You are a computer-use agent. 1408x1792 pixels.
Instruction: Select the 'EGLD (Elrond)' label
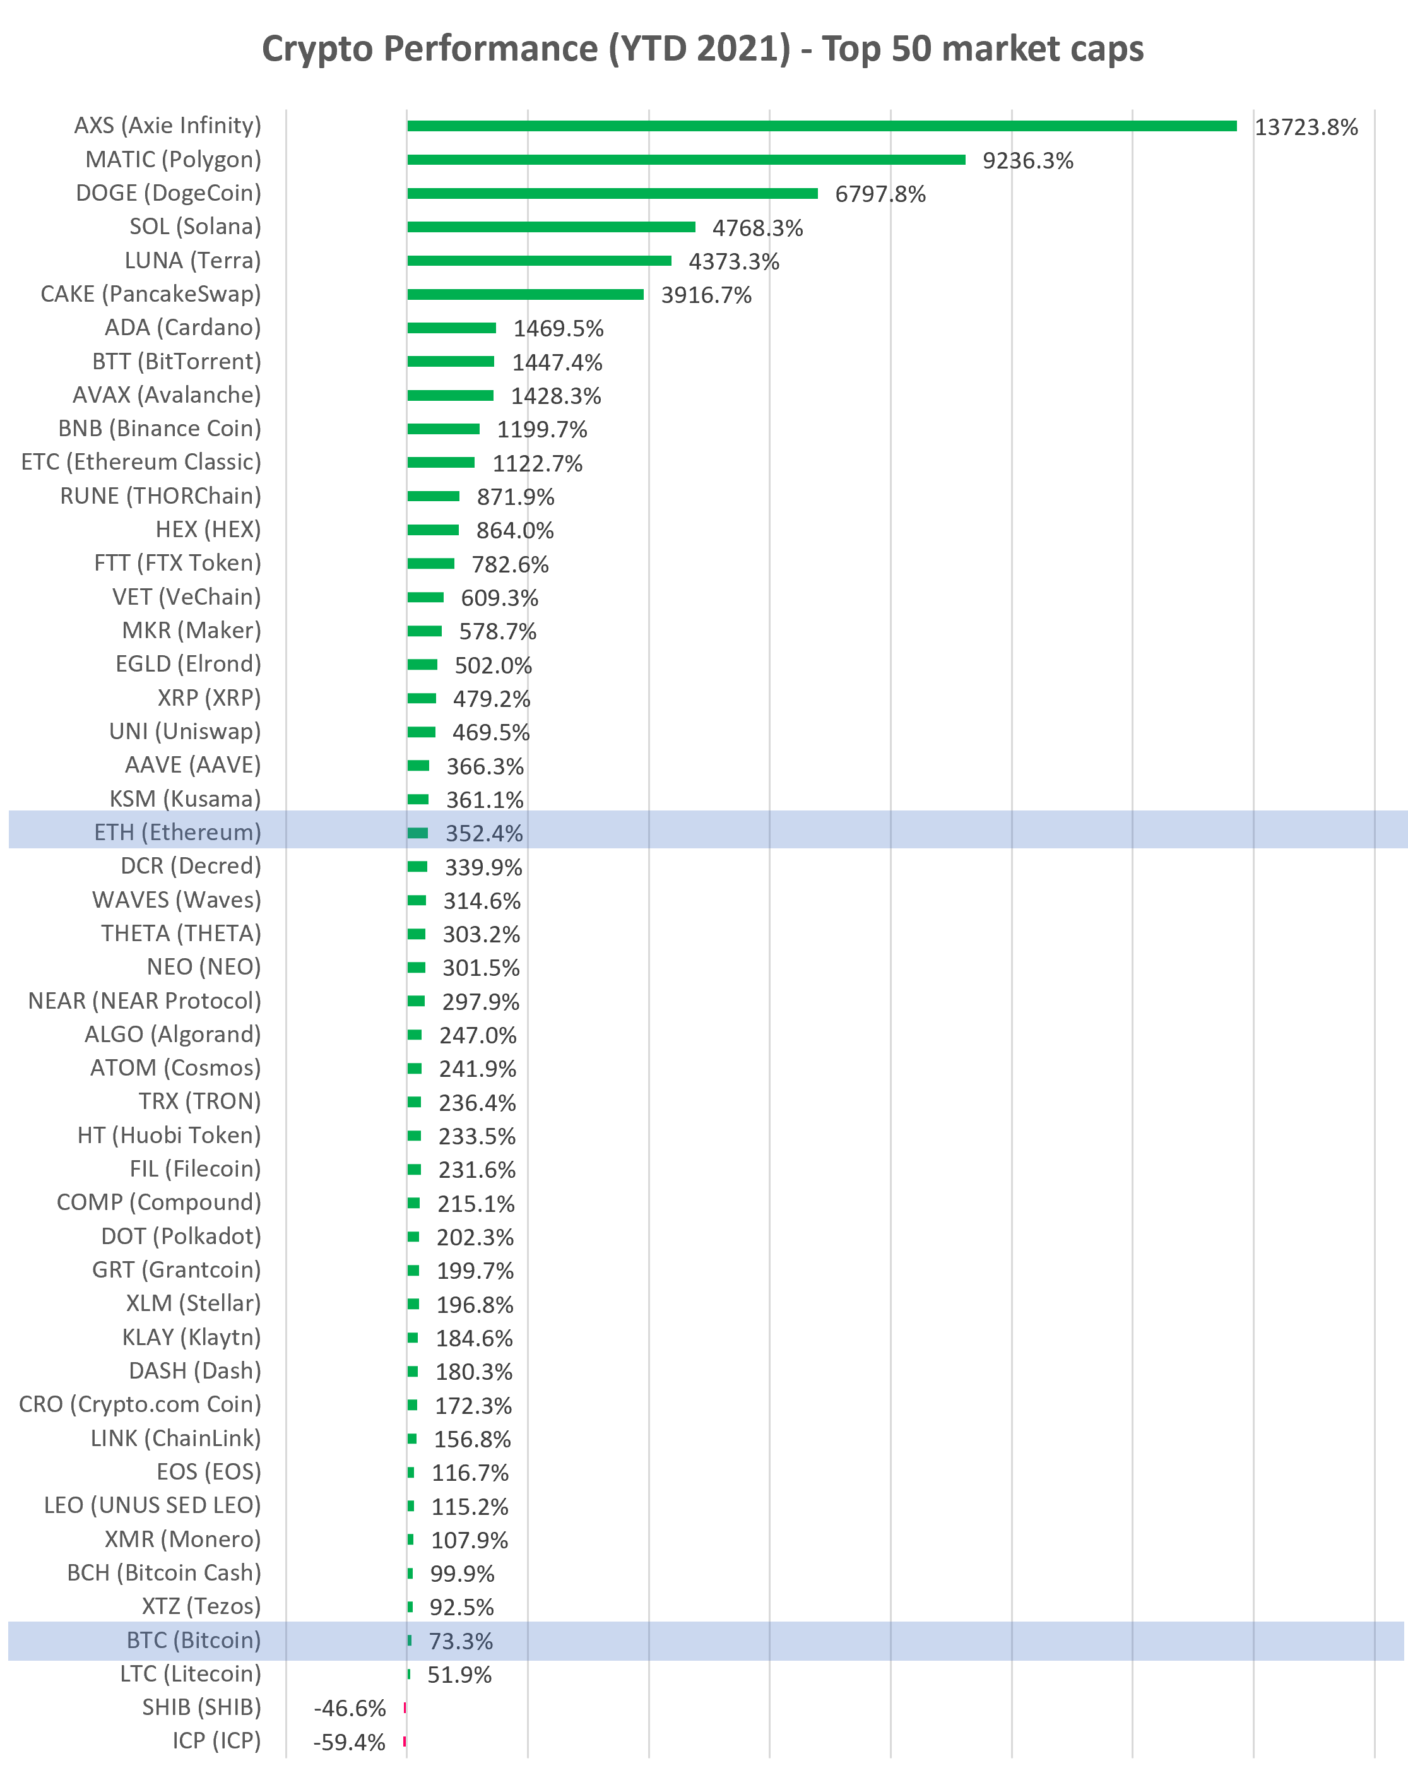189,663
